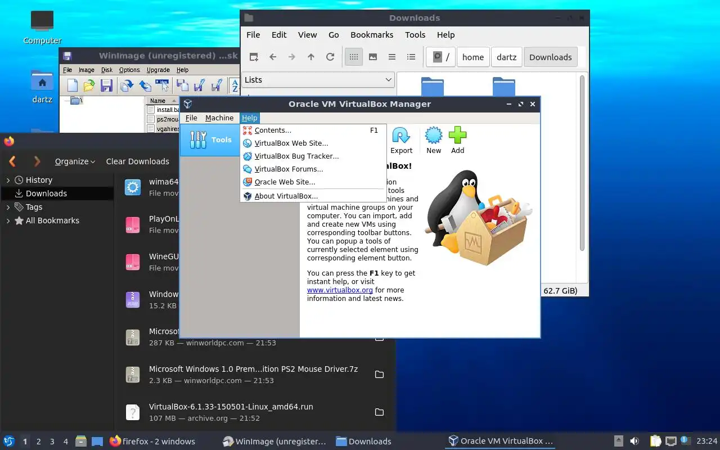Open Organize dropdown in Firefox Library
The height and width of the screenshot is (450, 720).
tap(75, 161)
